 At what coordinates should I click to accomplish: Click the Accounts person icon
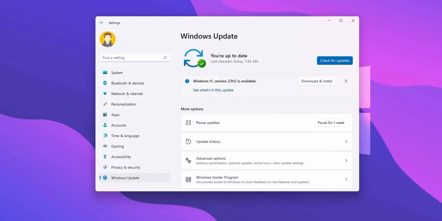point(105,125)
